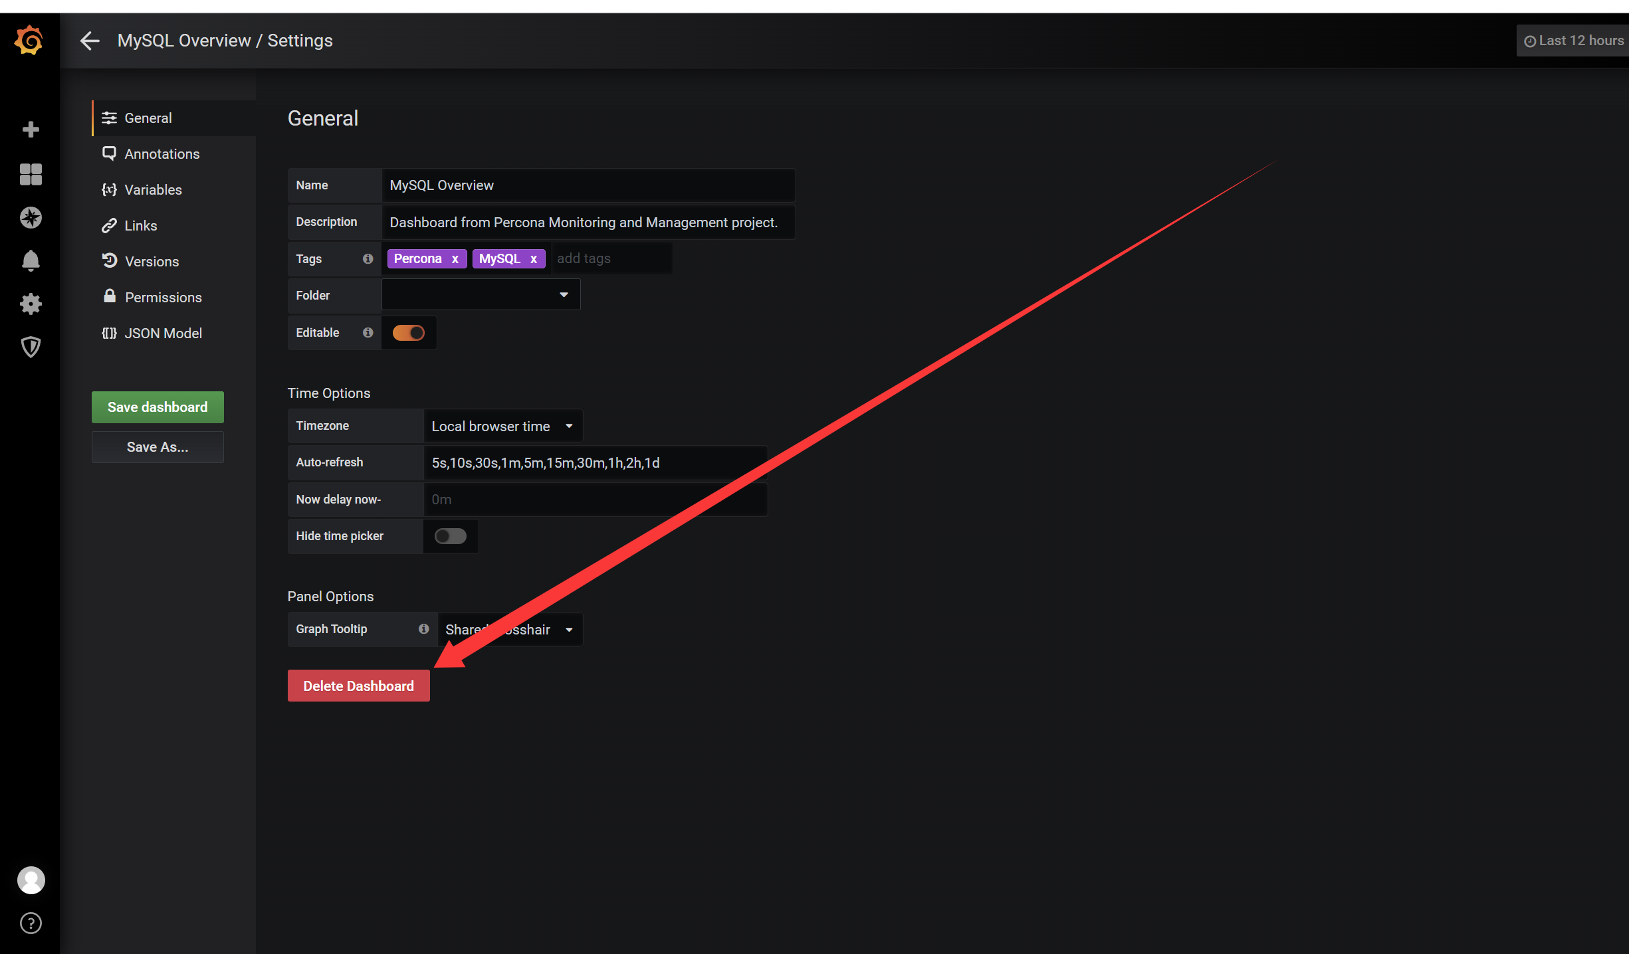Open the Links settings section
The image size is (1629, 954).
(174, 226)
